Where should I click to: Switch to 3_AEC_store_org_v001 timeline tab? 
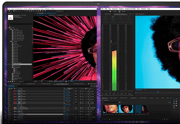46,84
